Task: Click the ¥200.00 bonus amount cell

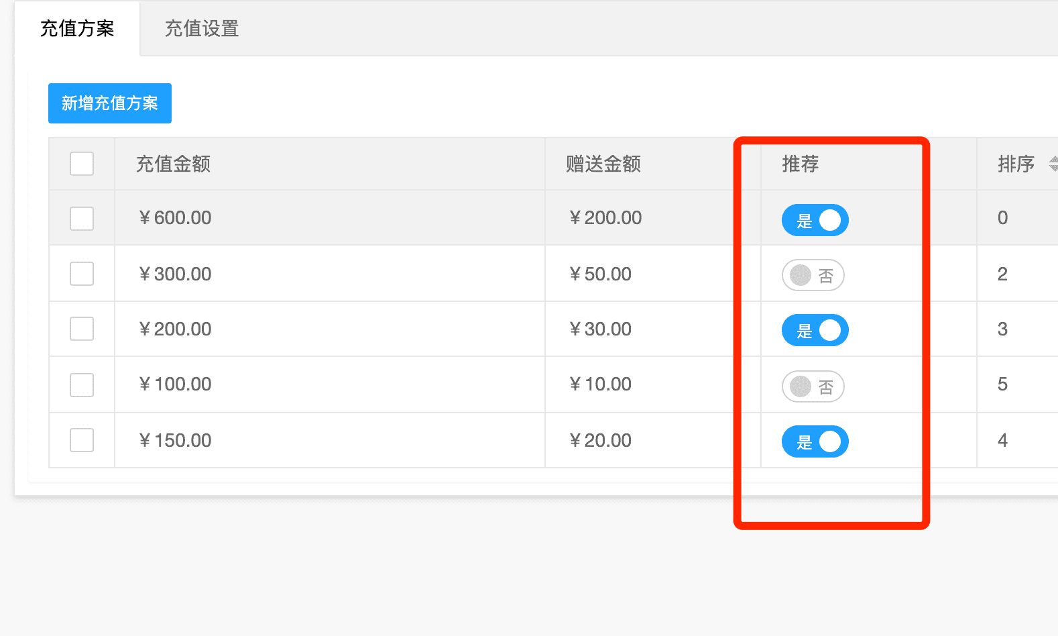Action: [x=605, y=218]
